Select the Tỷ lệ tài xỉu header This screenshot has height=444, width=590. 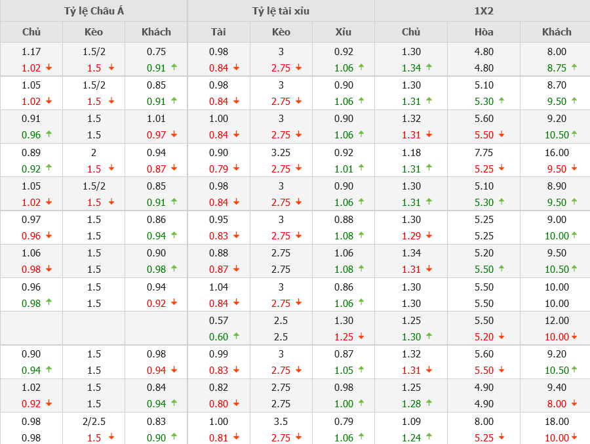(281, 11)
